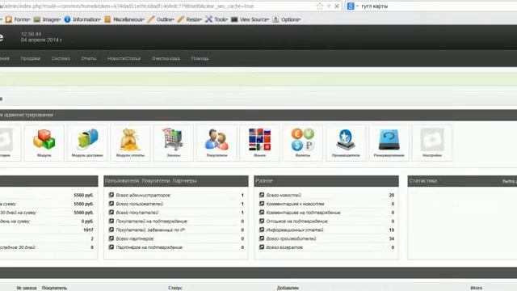Click the Статус column header
This screenshot has height=291, width=517.
175,288
